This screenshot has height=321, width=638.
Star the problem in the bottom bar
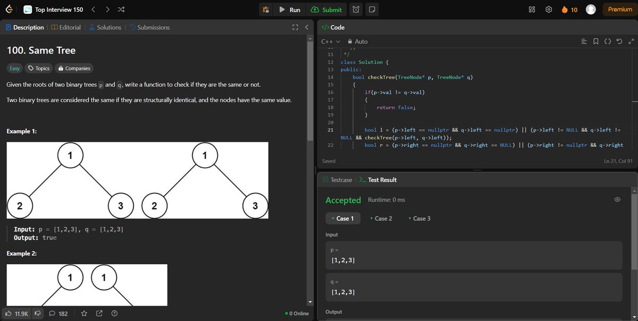[x=83, y=313]
